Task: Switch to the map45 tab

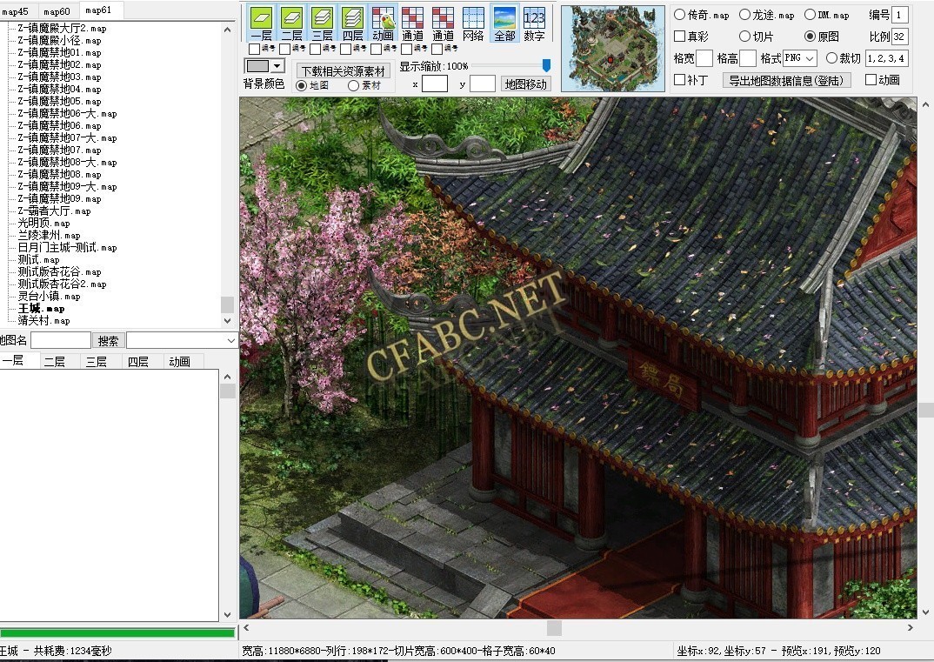Action: click(x=15, y=11)
